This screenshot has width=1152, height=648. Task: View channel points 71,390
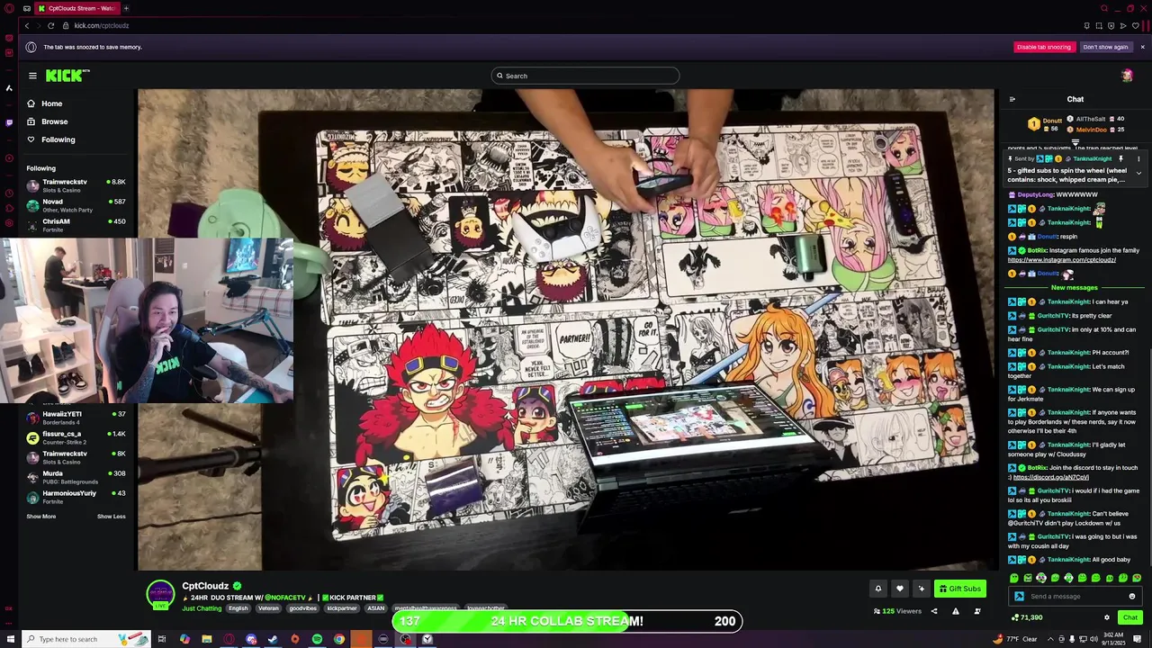coord(1027,617)
